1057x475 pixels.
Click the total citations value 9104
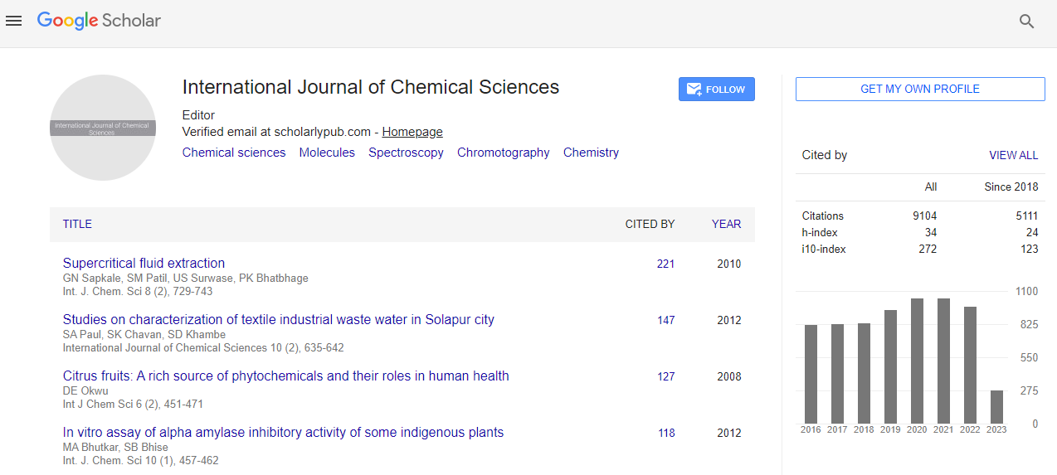coord(924,216)
